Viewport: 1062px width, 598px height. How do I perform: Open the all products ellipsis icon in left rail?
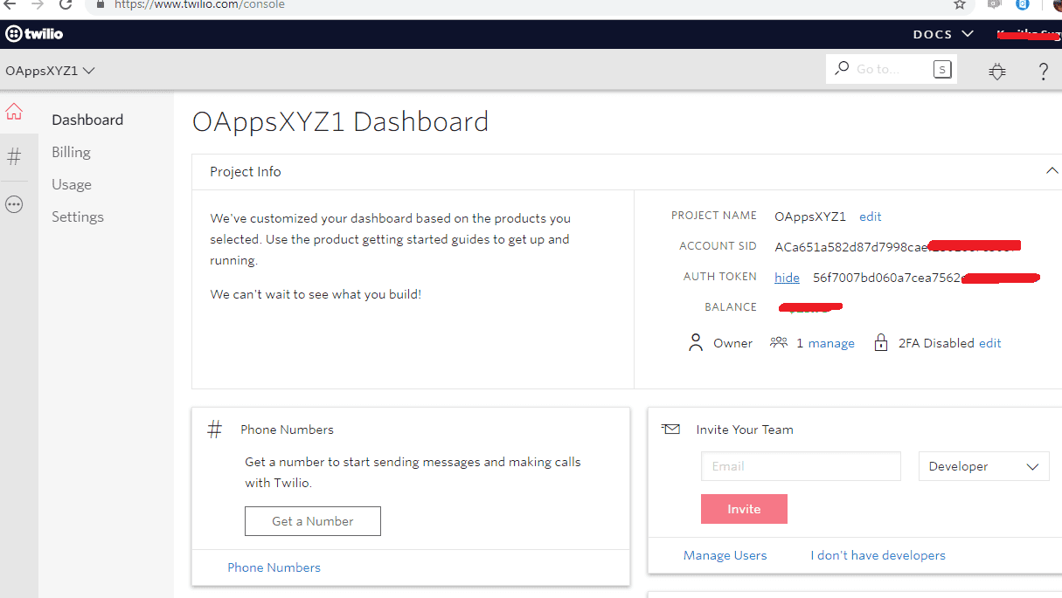(14, 204)
